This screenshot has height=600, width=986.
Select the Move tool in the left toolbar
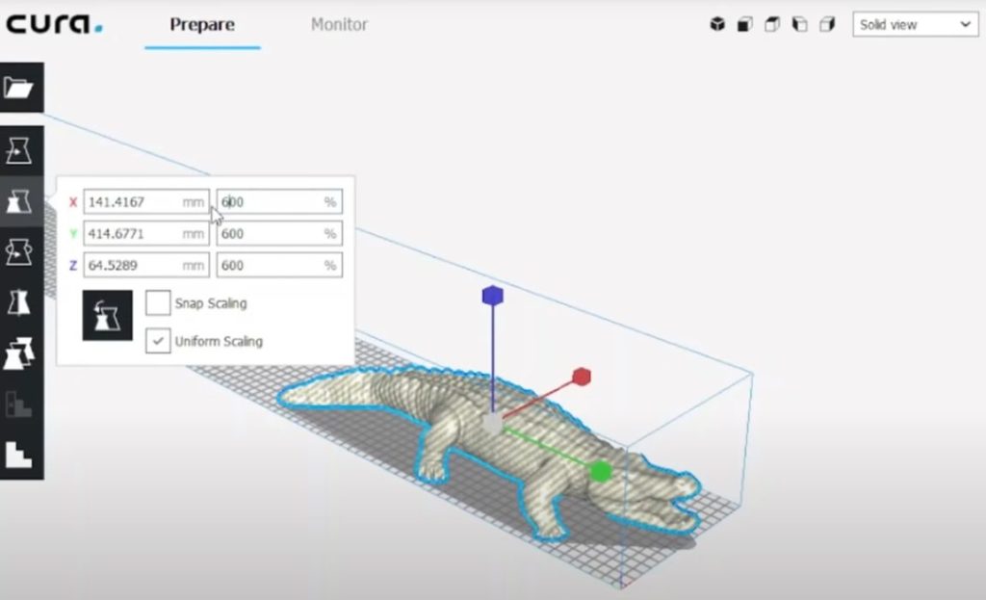(19, 151)
